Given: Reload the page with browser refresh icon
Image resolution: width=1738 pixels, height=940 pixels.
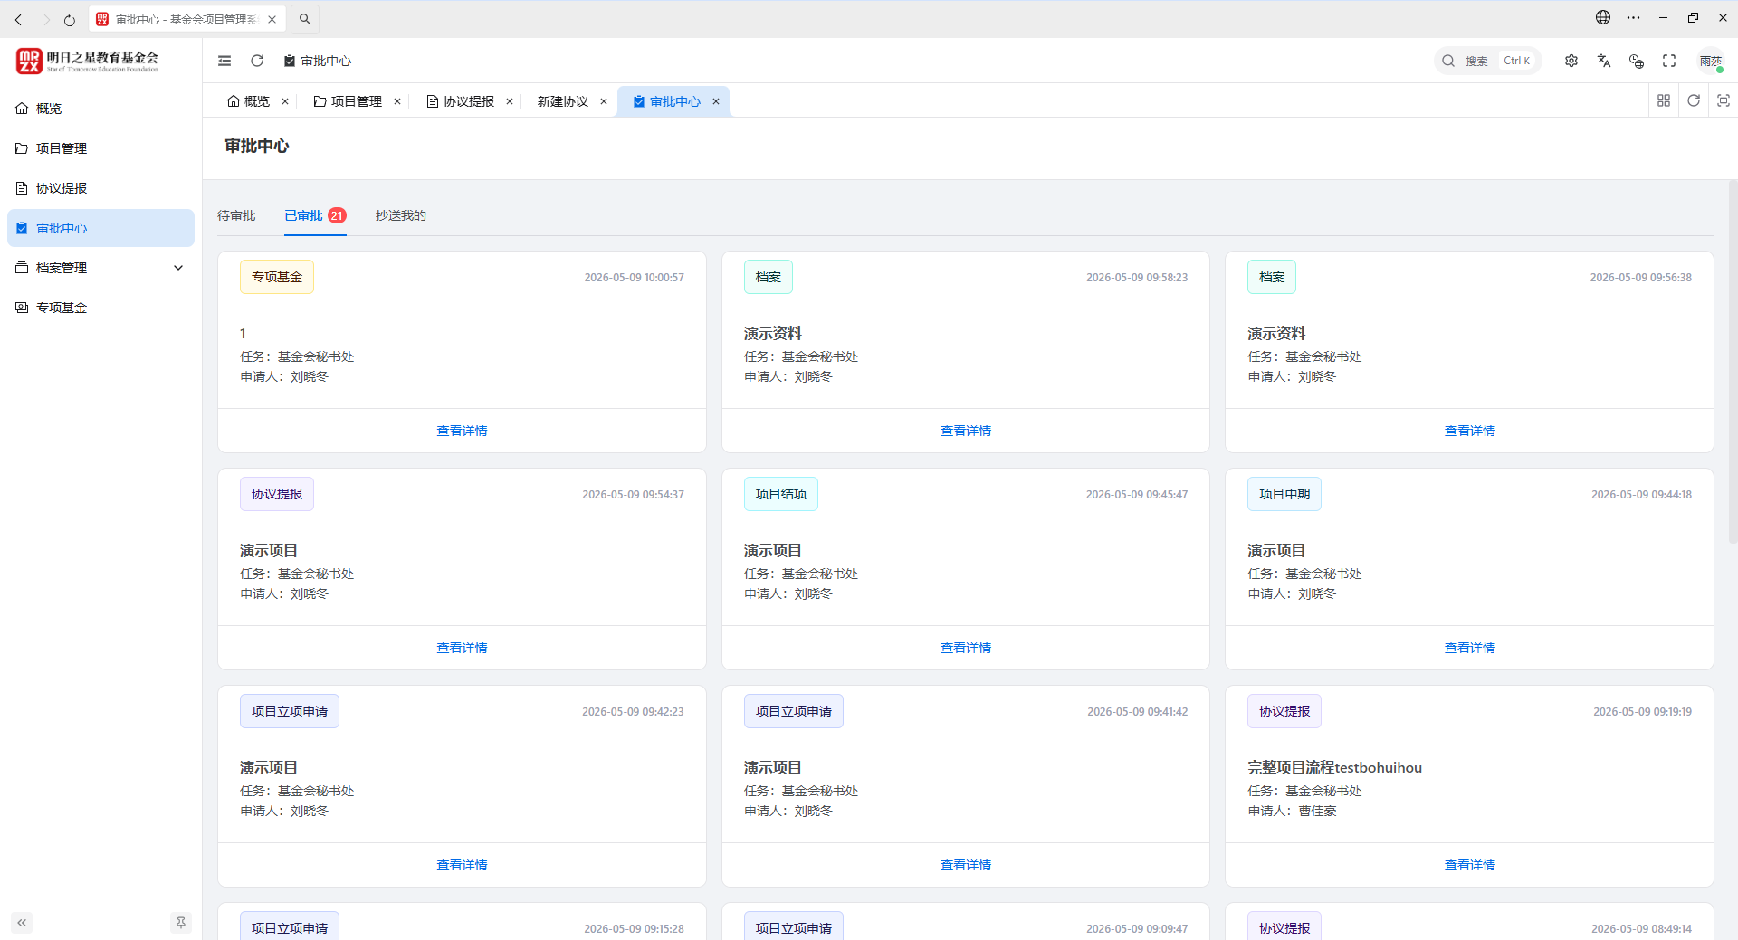Looking at the screenshot, I should [70, 19].
